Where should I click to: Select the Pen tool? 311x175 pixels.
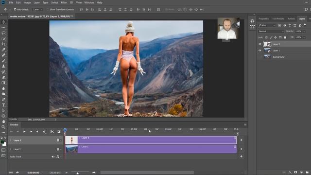coord(3,99)
